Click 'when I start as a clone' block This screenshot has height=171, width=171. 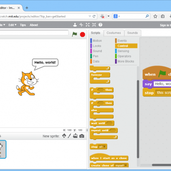[109, 158]
